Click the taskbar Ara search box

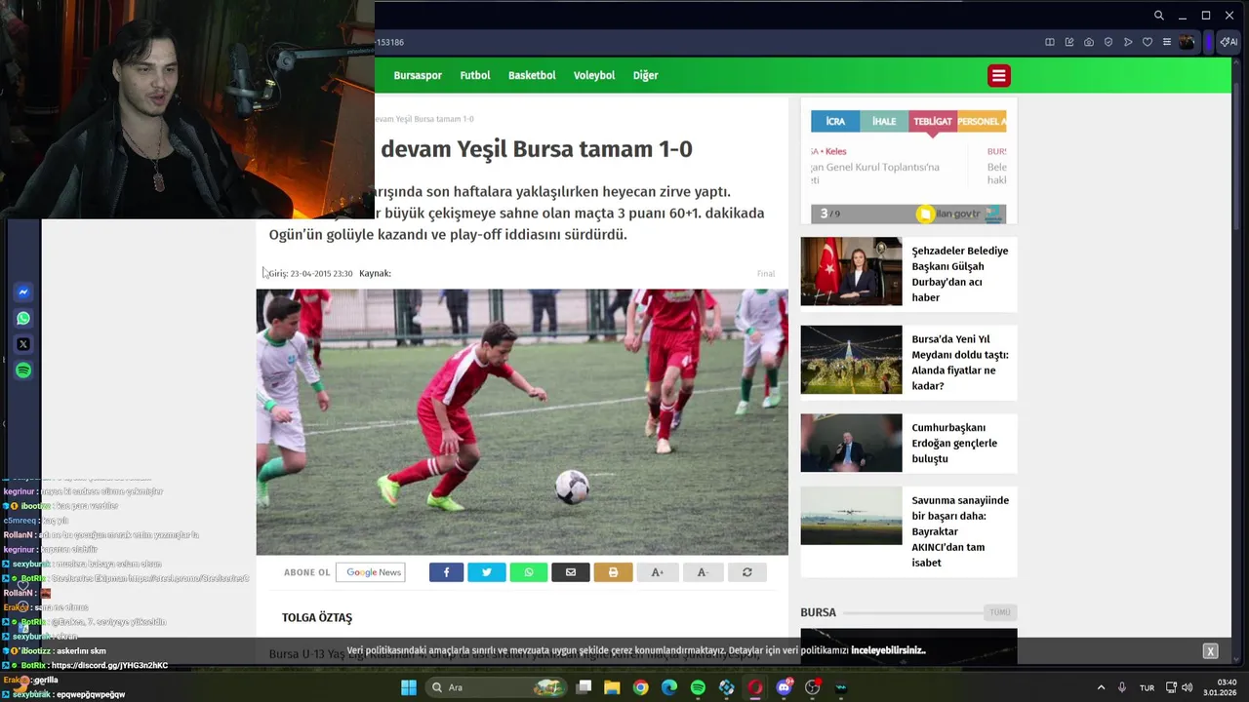(496, 687)
